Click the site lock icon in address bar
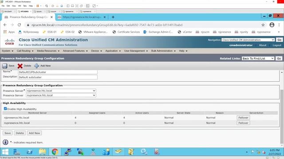Viewport: 284px width, 159px height. [28, 25]
